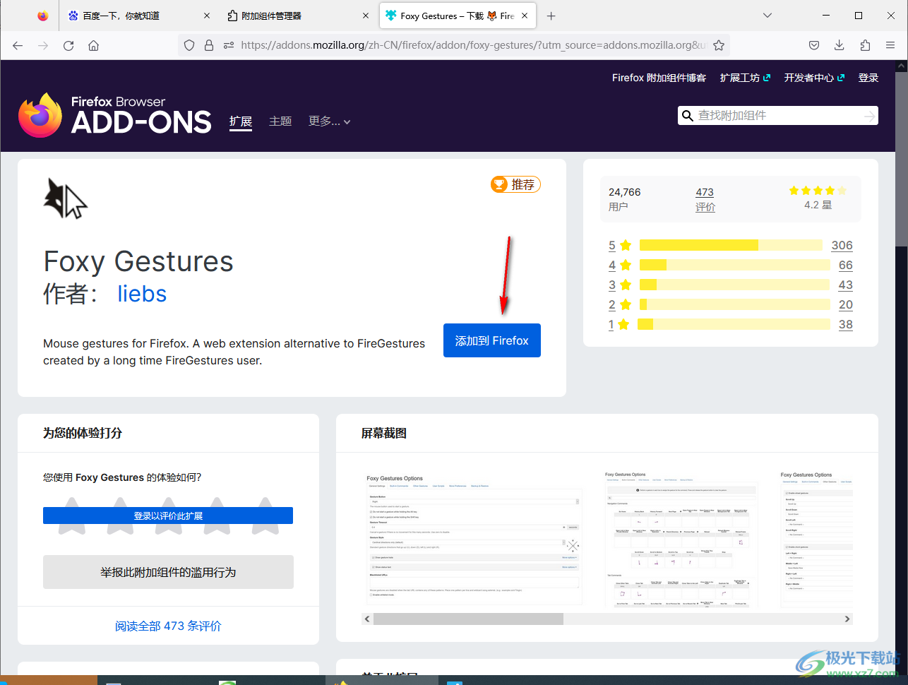Open author liebs profile
908x685 pixels.
(142, 294)
